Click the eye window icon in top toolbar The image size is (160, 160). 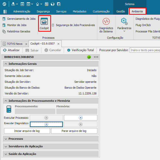tap(22, 4)
